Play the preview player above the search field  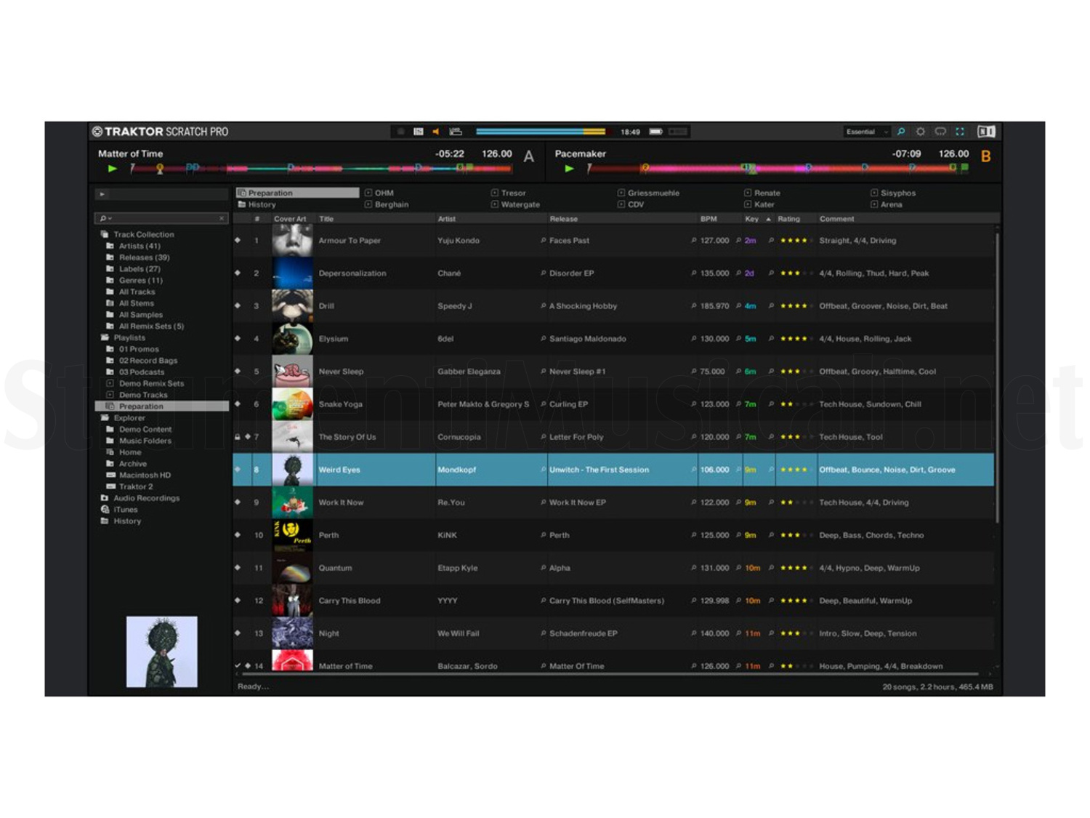tap(102, 194)
